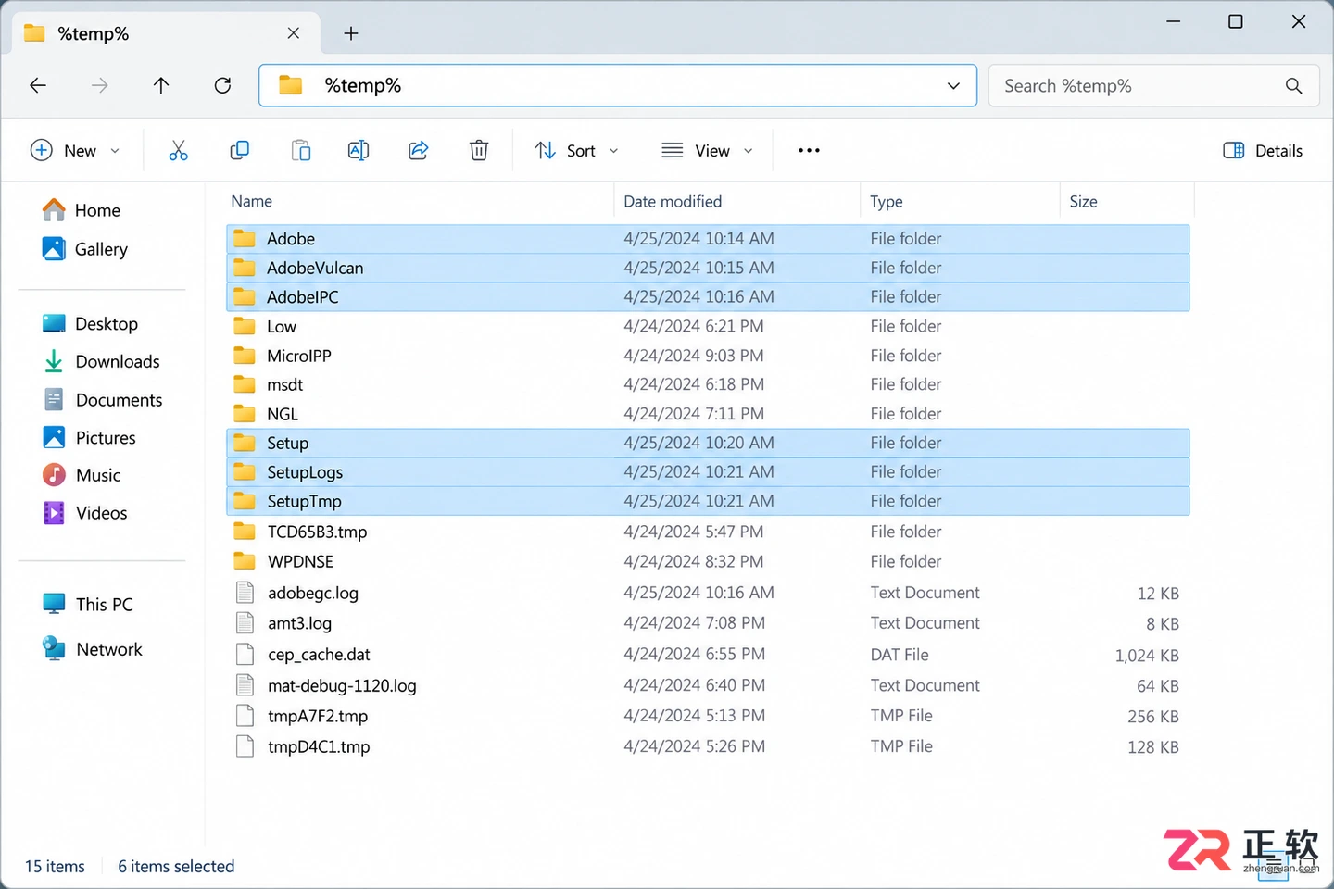
Task: Go back with the left arrow
Action: (38, 85)
